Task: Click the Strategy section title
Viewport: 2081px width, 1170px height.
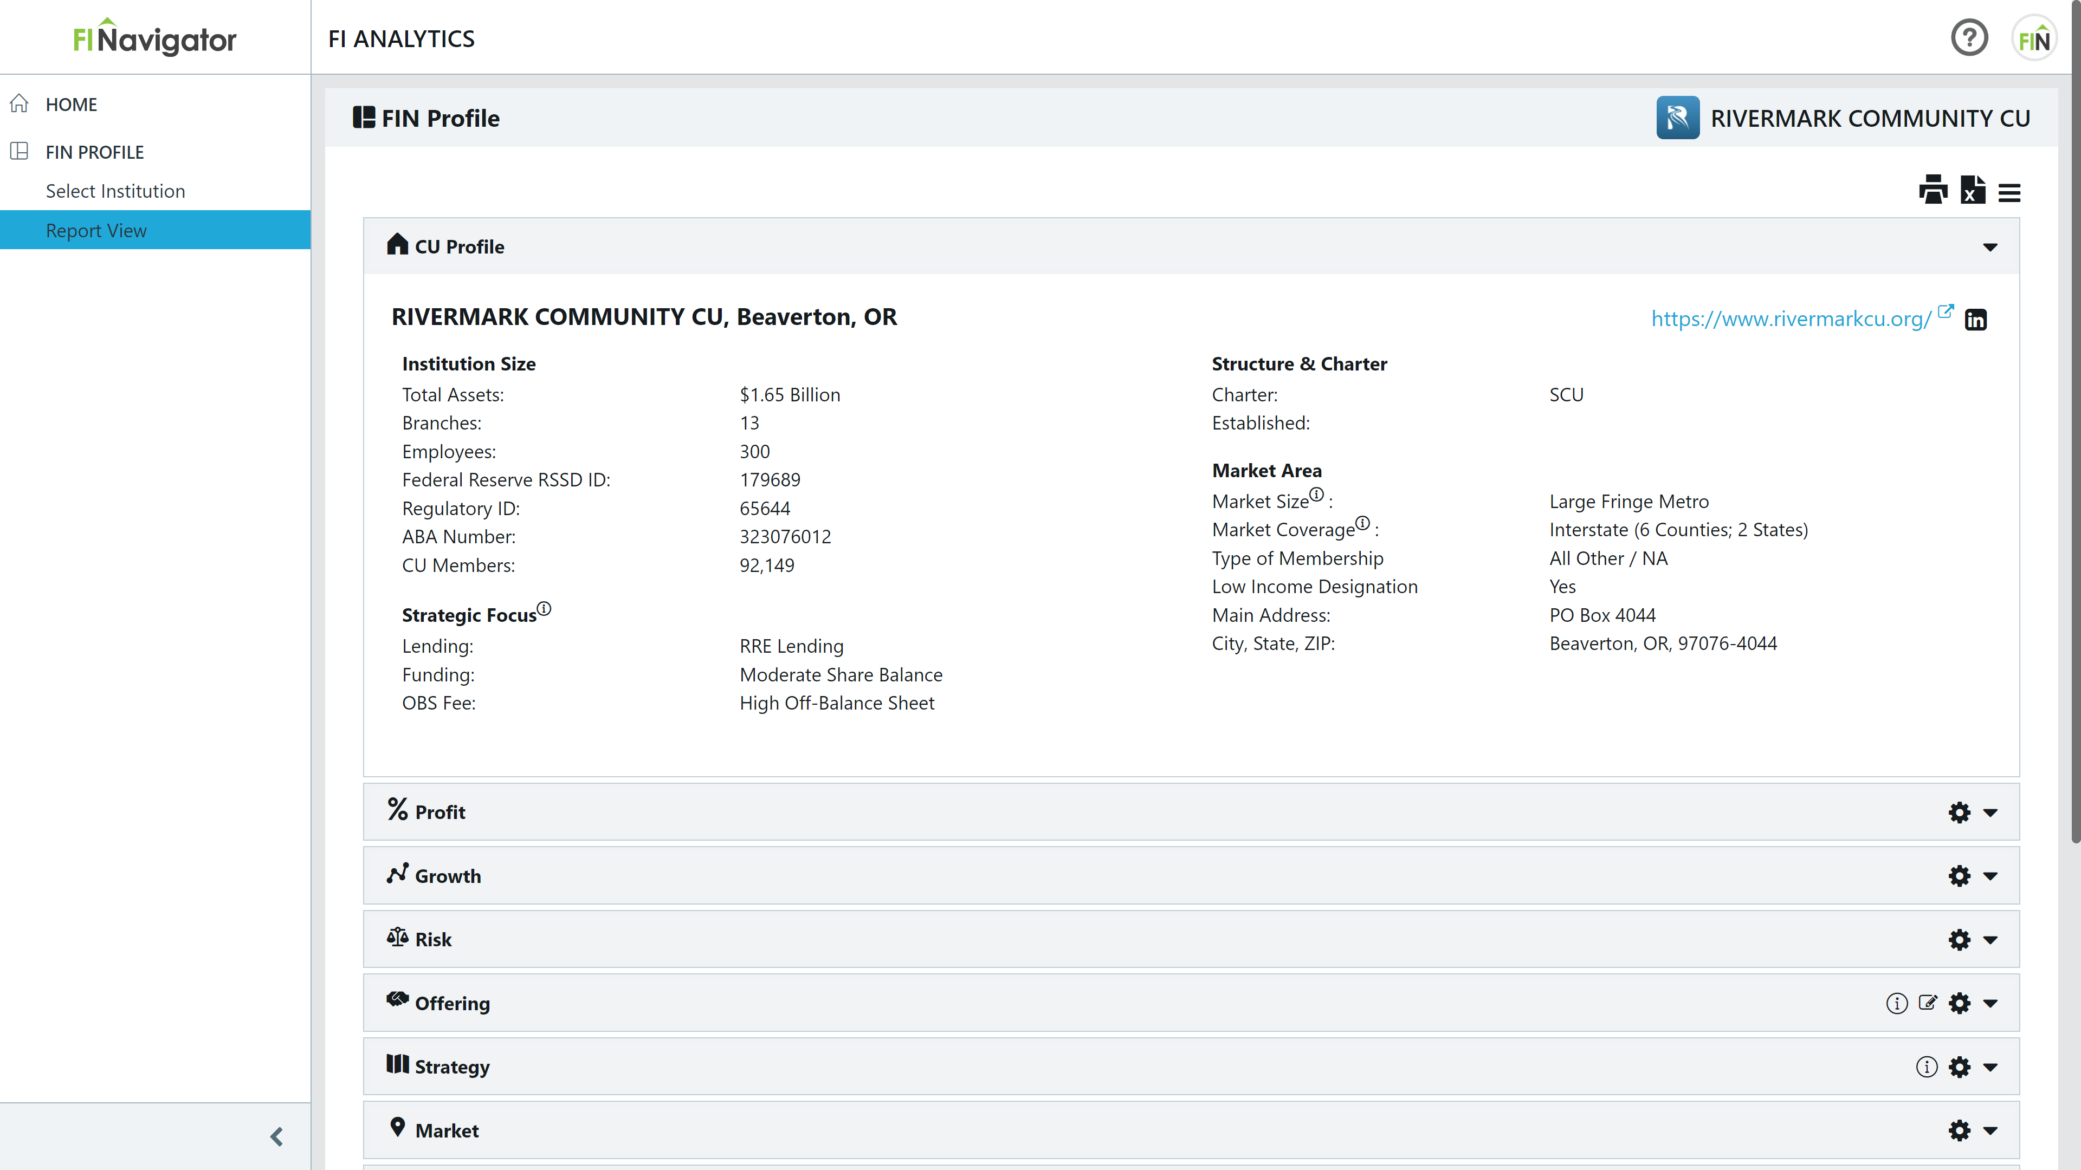Action: [x=453, y=1067]
